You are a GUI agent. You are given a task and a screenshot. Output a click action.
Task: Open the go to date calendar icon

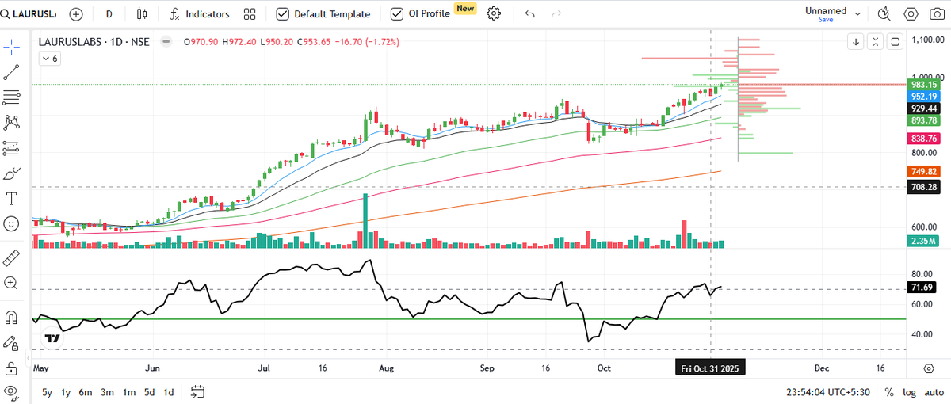pos(198,391)
